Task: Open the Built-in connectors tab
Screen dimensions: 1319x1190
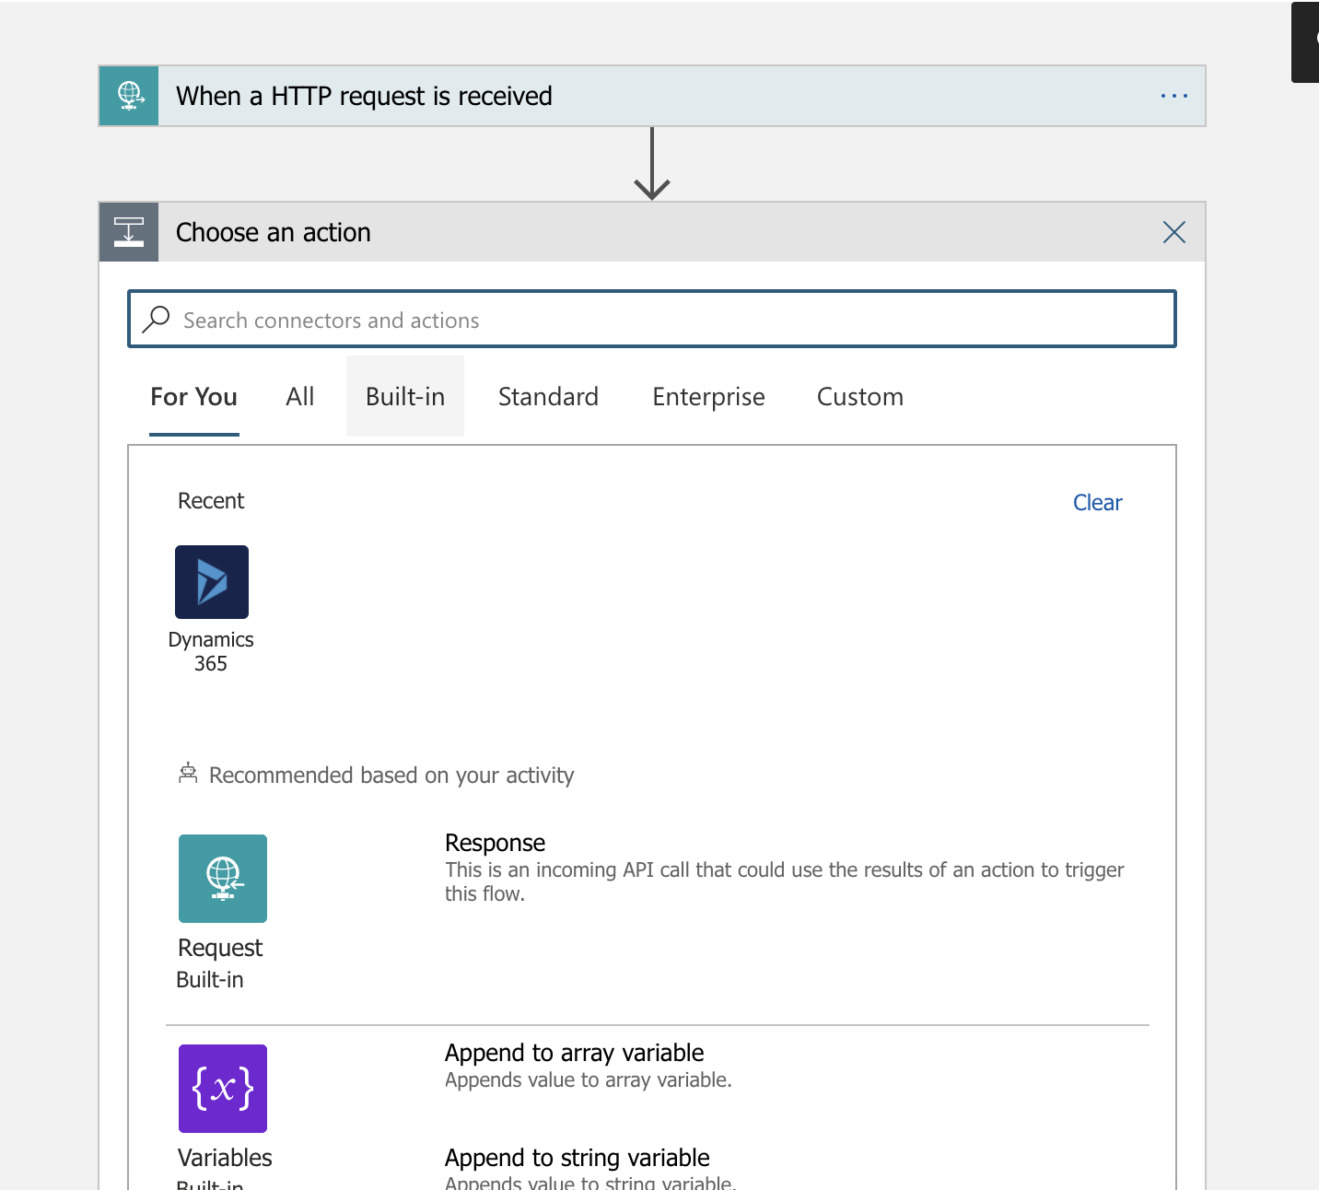Action: click(405, 397)
